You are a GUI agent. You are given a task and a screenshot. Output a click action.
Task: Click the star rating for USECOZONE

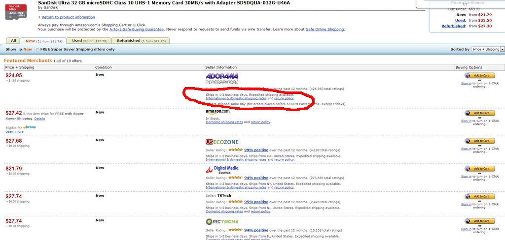point(235,150)
